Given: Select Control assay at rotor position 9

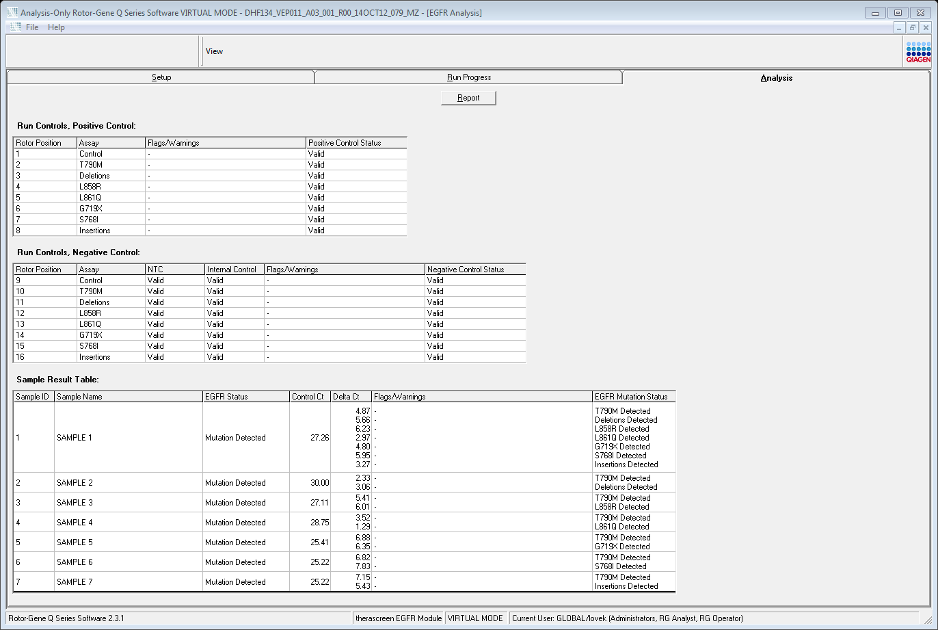Looking at the screenshot, I should point(111,280).
